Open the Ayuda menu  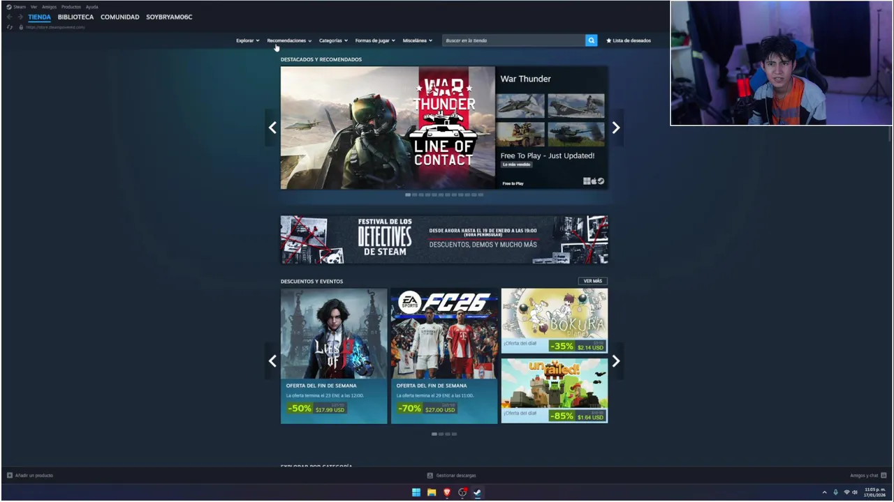coord(91,7)
